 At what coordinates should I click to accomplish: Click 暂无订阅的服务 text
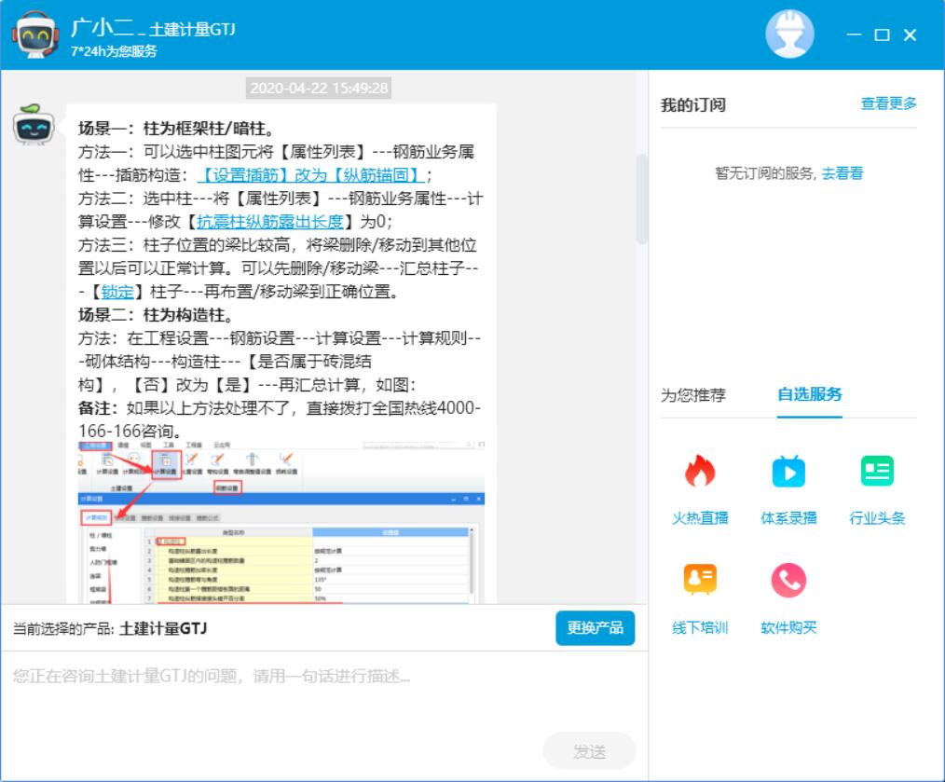point(765,173)
